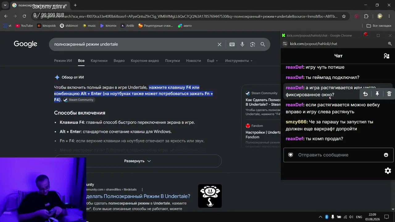Open the taskbar clock showing 22:09
Image resolution: width=395 pixels, height=222 pixels.
point(372,217)
